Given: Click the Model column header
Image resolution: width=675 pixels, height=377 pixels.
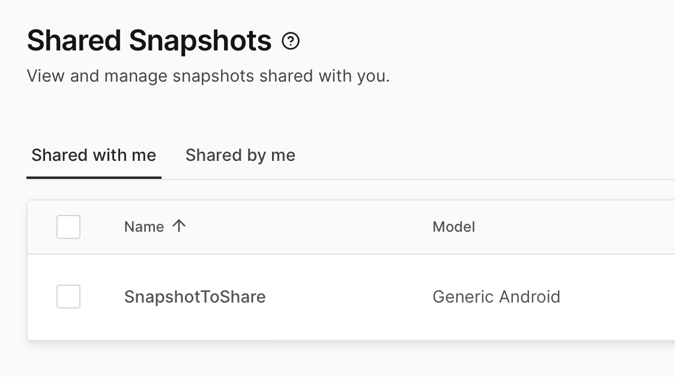Looking at the screenshot, I should coord(453,227).
